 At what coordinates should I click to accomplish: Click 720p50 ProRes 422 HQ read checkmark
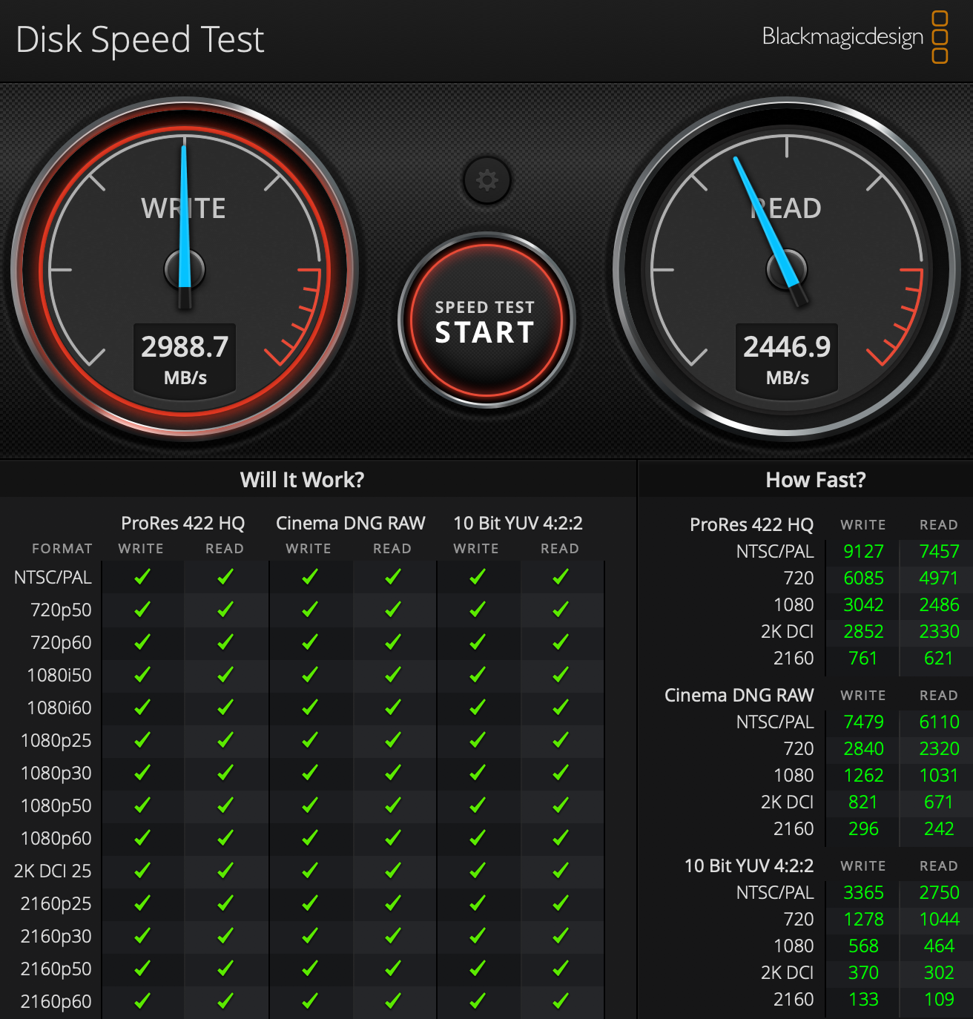pos(225,609)
